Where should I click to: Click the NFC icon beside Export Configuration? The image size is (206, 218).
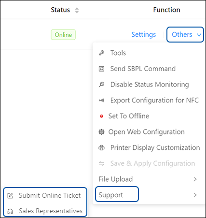click(x=101, y=100)
